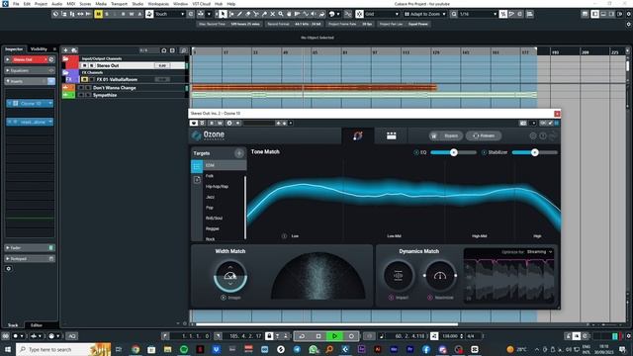633x356 pixels.
Task: Open the Windows Start menu
Action: 7,349
